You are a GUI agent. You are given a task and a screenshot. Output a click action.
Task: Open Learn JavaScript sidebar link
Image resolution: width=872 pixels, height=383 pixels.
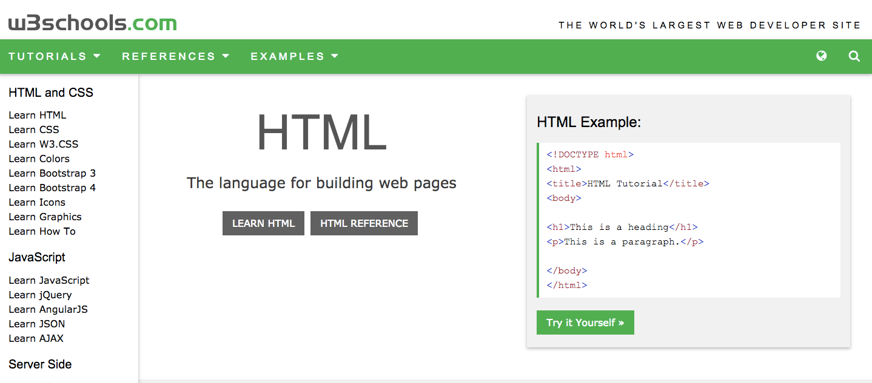click(x=49, y=280)
